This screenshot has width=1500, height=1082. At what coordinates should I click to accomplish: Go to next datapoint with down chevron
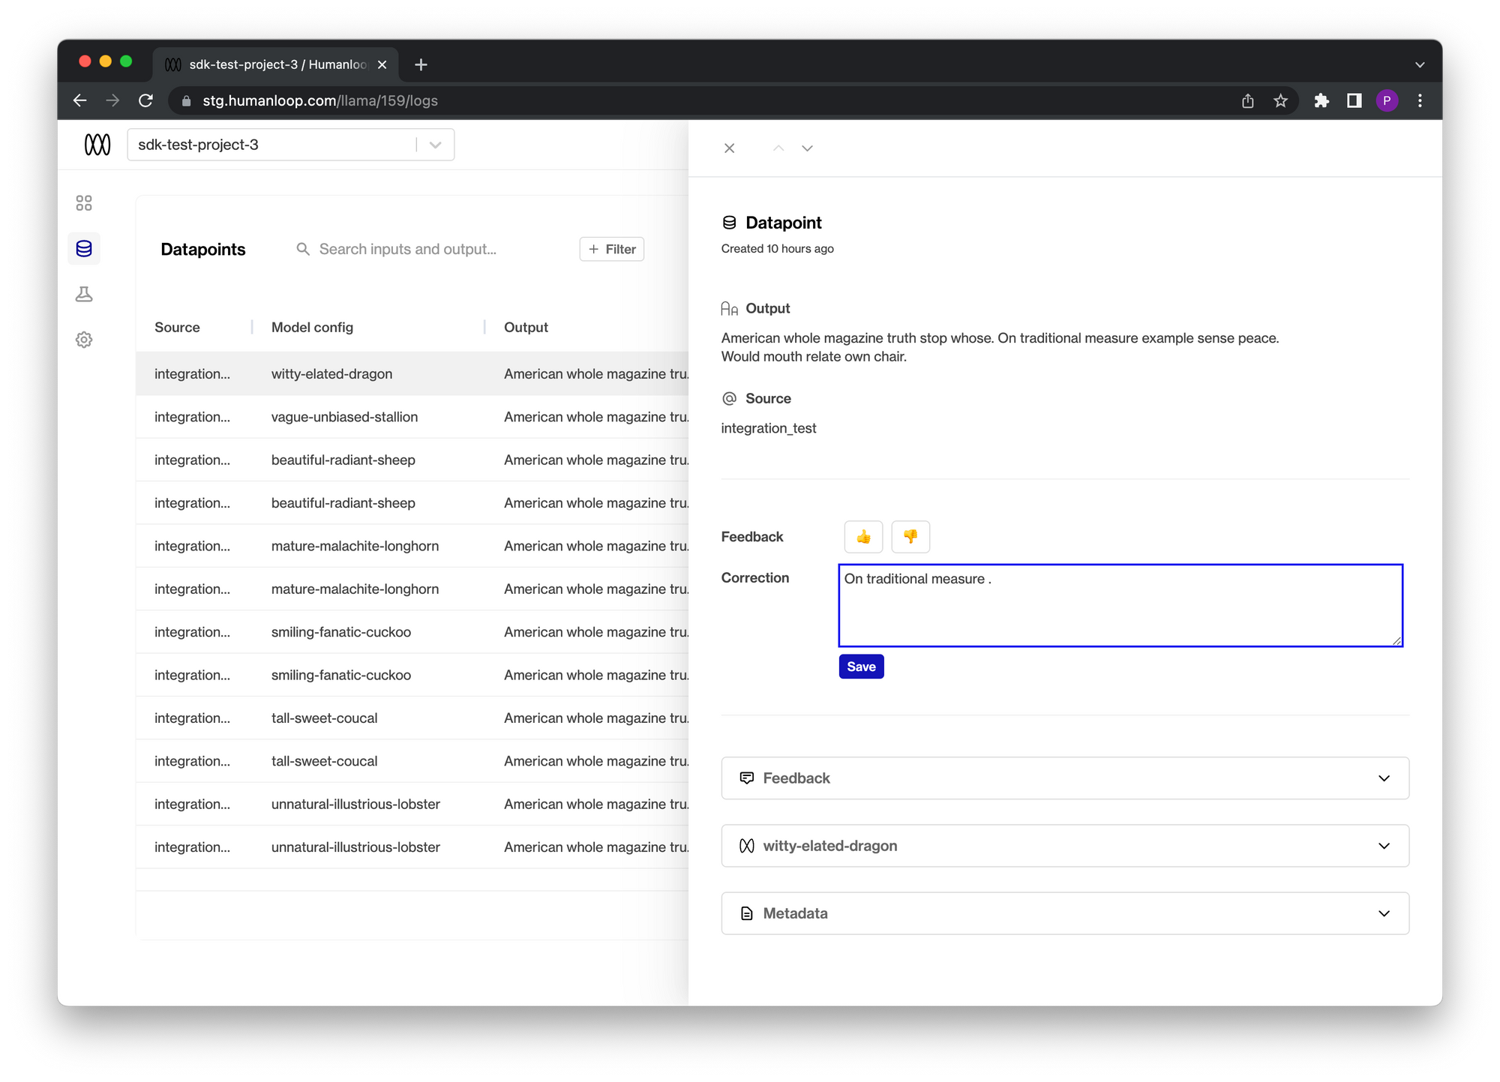(x=807, y=148)
